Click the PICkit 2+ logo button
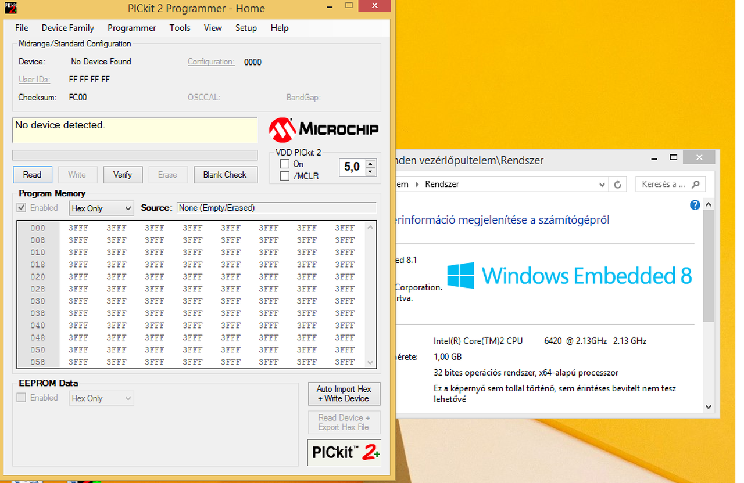The height and width of the screenshot is (483, 744). 344,453
